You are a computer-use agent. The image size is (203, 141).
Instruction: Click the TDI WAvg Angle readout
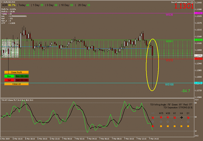tap(171, 105)
